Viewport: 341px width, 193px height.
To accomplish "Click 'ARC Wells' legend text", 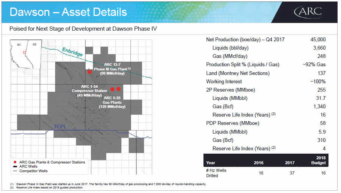I will point(28,167).
